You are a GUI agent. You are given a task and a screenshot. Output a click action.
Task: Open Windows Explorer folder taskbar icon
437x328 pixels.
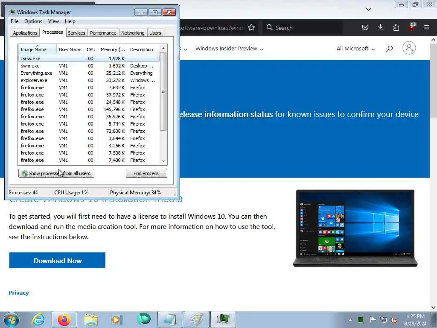[91, 319]
